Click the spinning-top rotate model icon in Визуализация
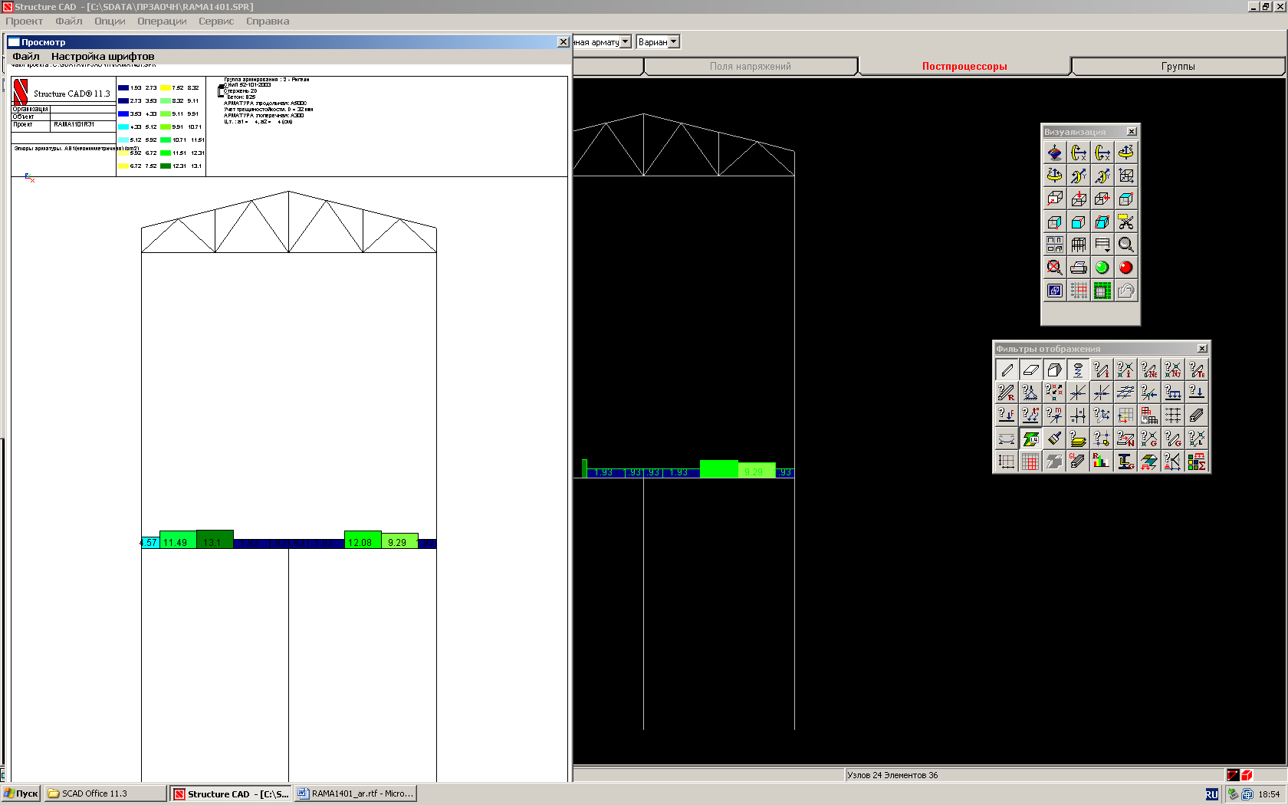 [x=1055, y=153]
